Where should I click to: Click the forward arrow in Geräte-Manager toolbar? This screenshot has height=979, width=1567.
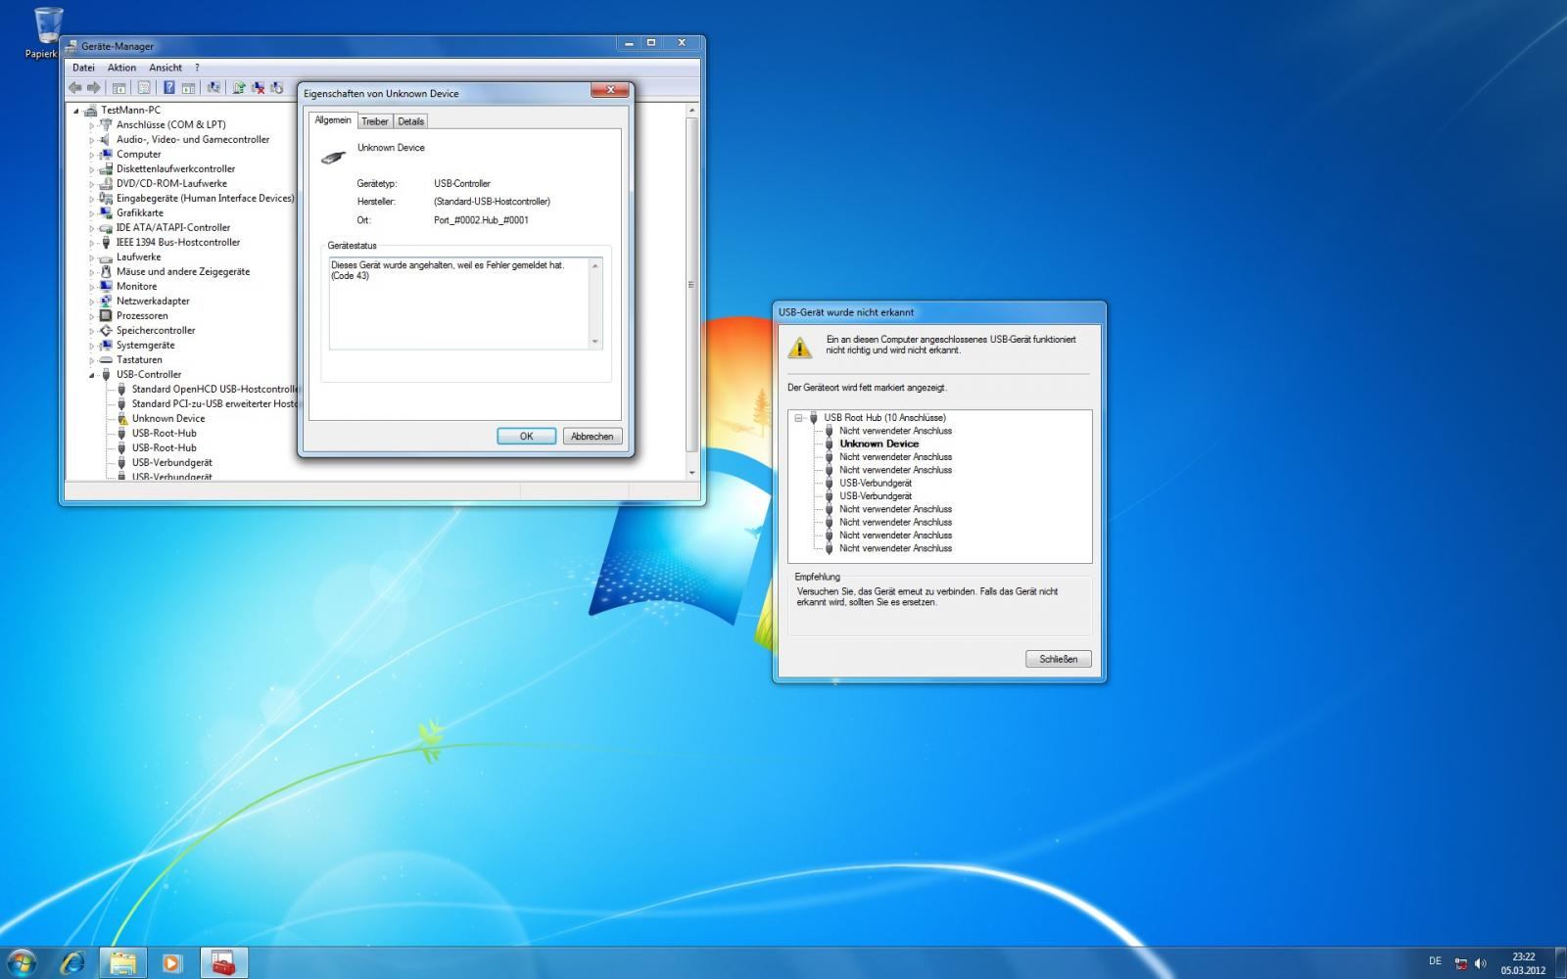(94, 88)
